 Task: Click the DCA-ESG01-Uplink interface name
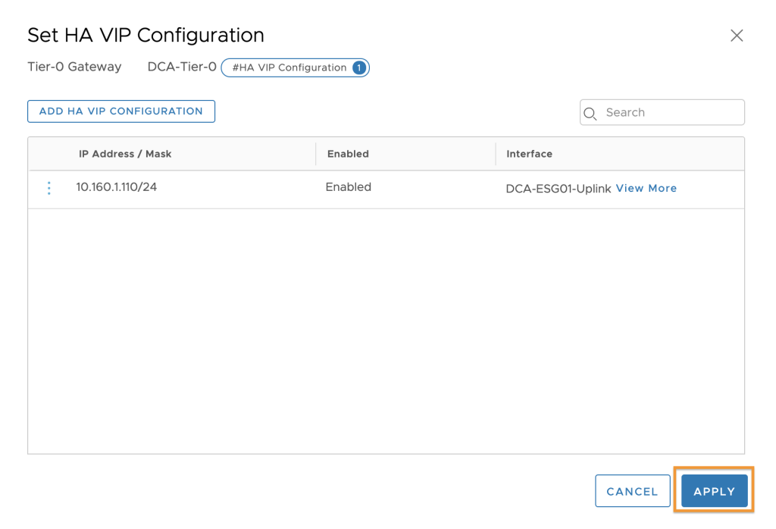point(559,189)
